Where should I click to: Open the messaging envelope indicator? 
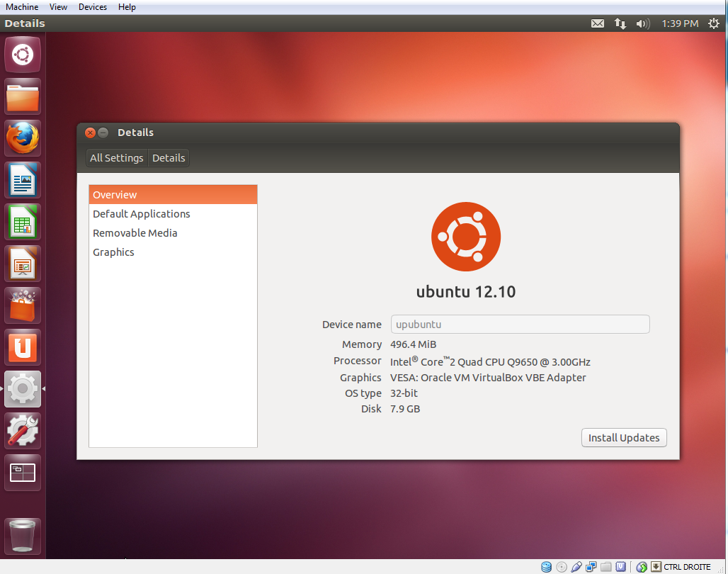click(x=598, y=23)
